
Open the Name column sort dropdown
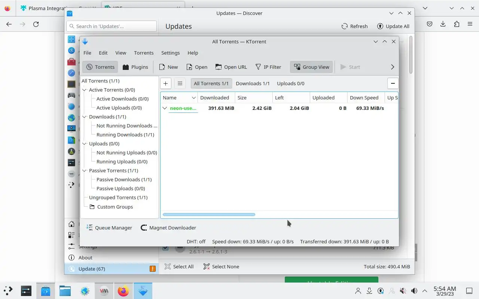click(193, 98)
